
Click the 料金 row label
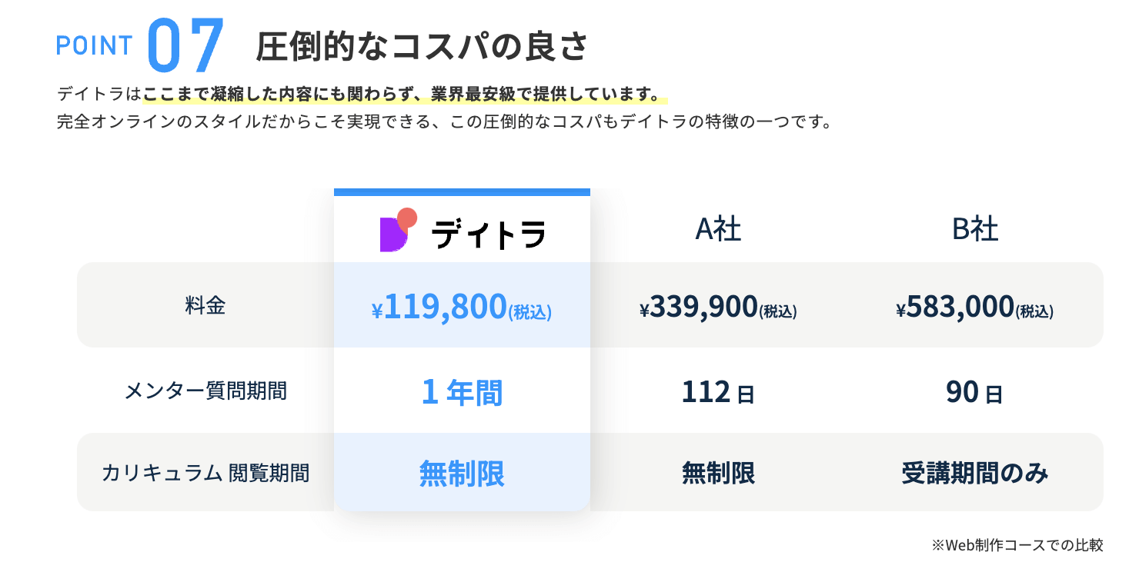[205, 306]
